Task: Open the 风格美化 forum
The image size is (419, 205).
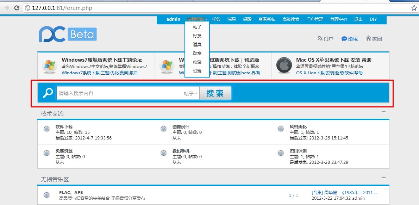Action: tap(298, 127)
